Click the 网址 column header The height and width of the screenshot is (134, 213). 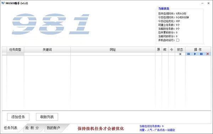coord(113,49)
